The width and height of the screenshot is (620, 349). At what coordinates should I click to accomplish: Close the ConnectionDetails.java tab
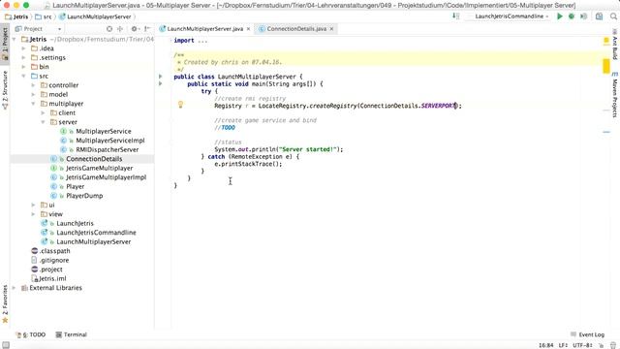pyautogui.click(x=331, y=29)
